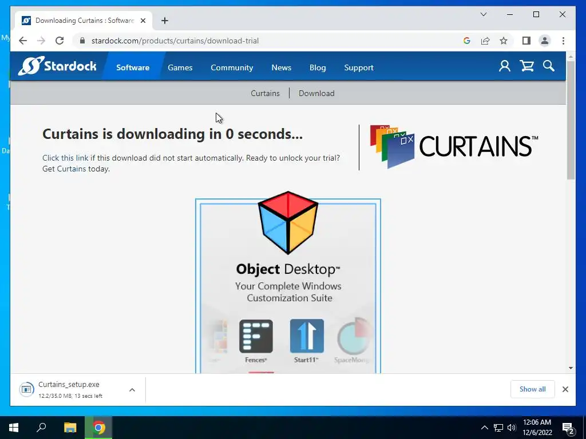This screenshot has height=439, width=586.
Task: Open the Community menu
Action: [232, 67]
